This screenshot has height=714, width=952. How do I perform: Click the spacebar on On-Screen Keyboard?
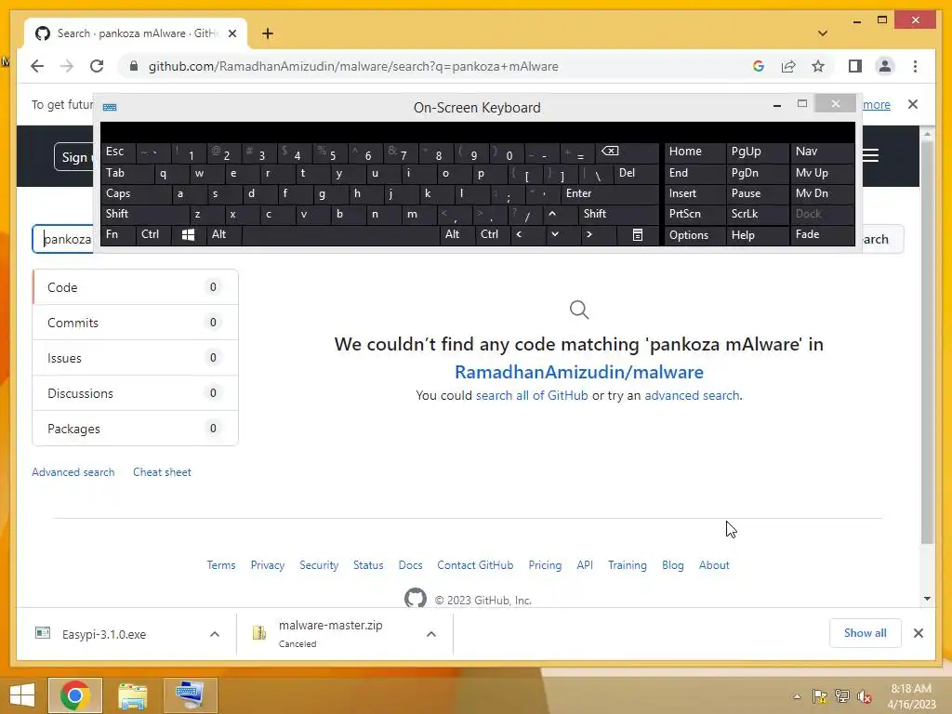[x=340, y=234]
